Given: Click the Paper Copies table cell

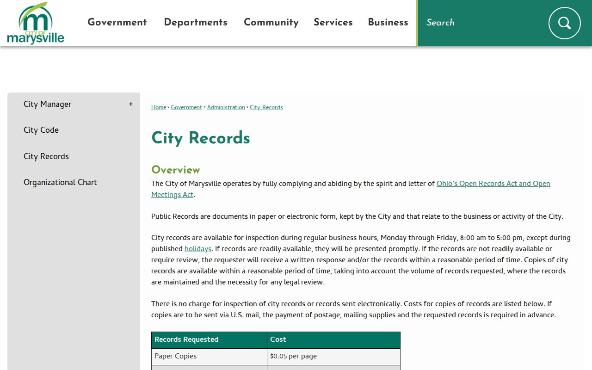Looking at the screenshot, I should 209,357.
